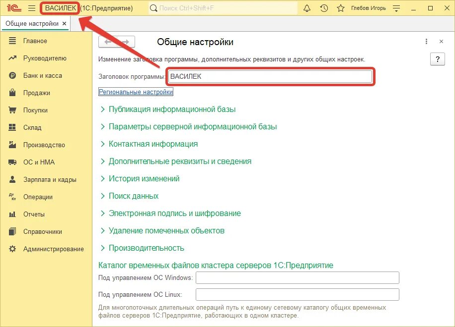Close the Общие настройки form with X
The width and height of the screenshot is (455, 327).
tap(441, 42)
